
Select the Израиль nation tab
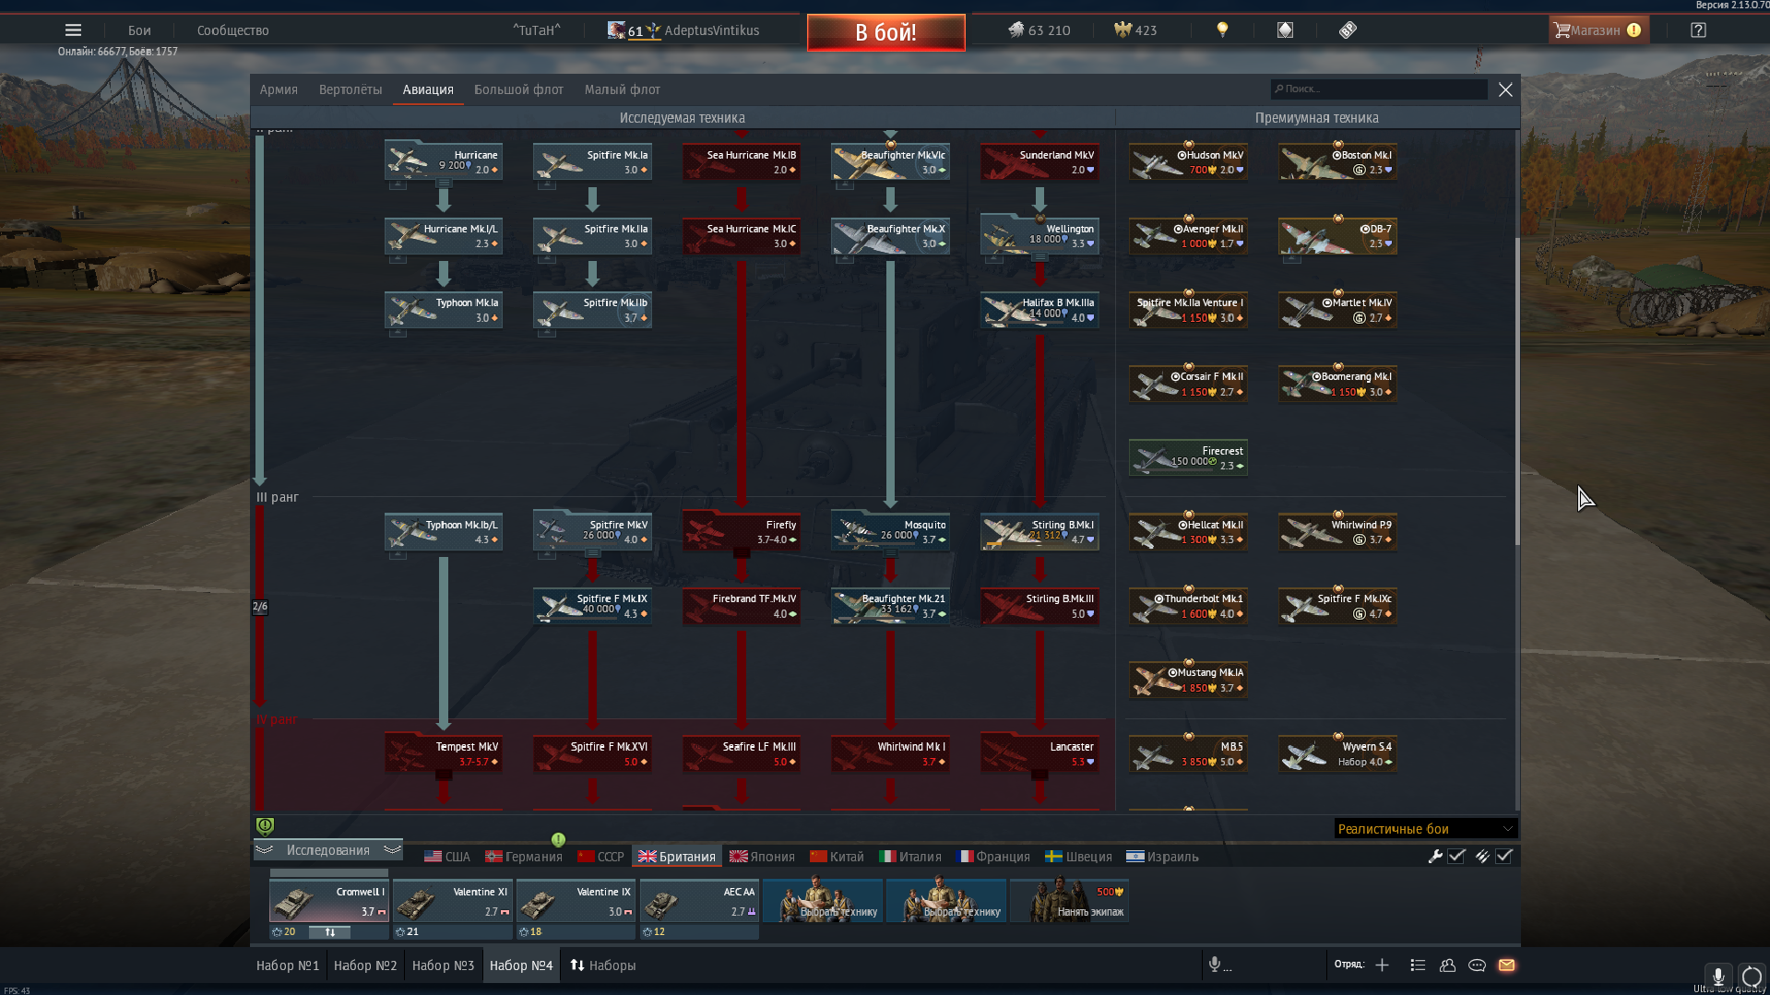click(x=1162, y=857)
